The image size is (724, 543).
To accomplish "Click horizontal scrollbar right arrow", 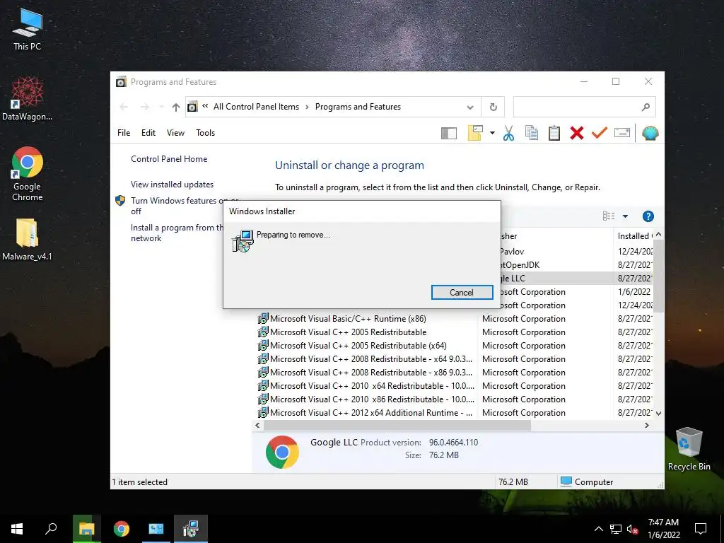I will pos(647,425).
